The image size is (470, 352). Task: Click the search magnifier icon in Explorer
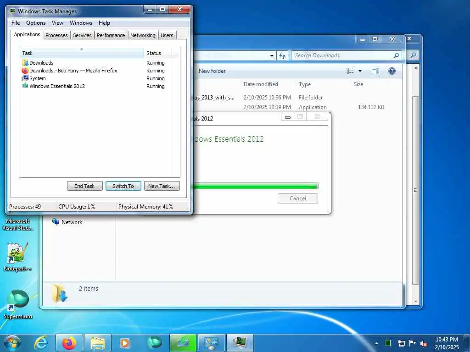coord(396,55)
